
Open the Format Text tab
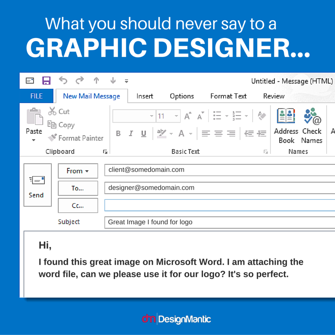228,96
